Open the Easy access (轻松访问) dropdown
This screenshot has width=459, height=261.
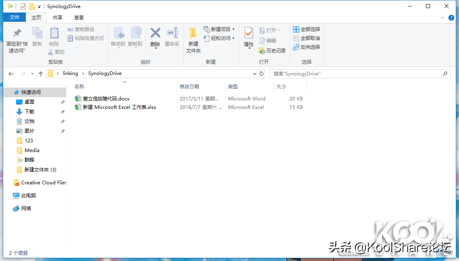(x=233, y=38)
